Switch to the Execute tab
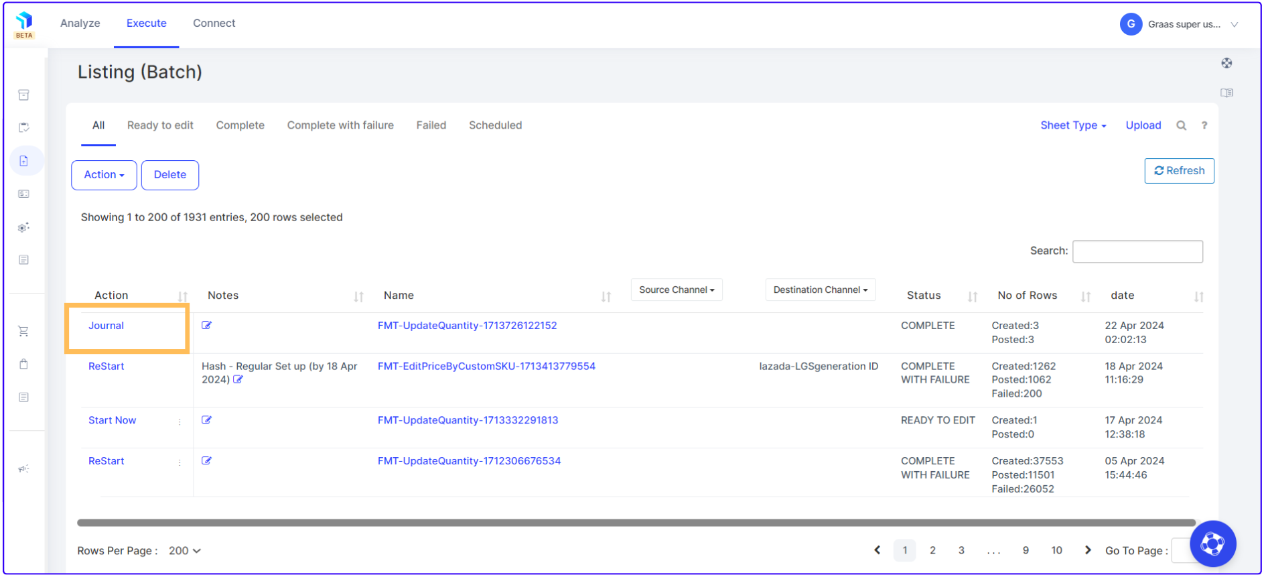1266x577 pixels. tap(147, 23)
